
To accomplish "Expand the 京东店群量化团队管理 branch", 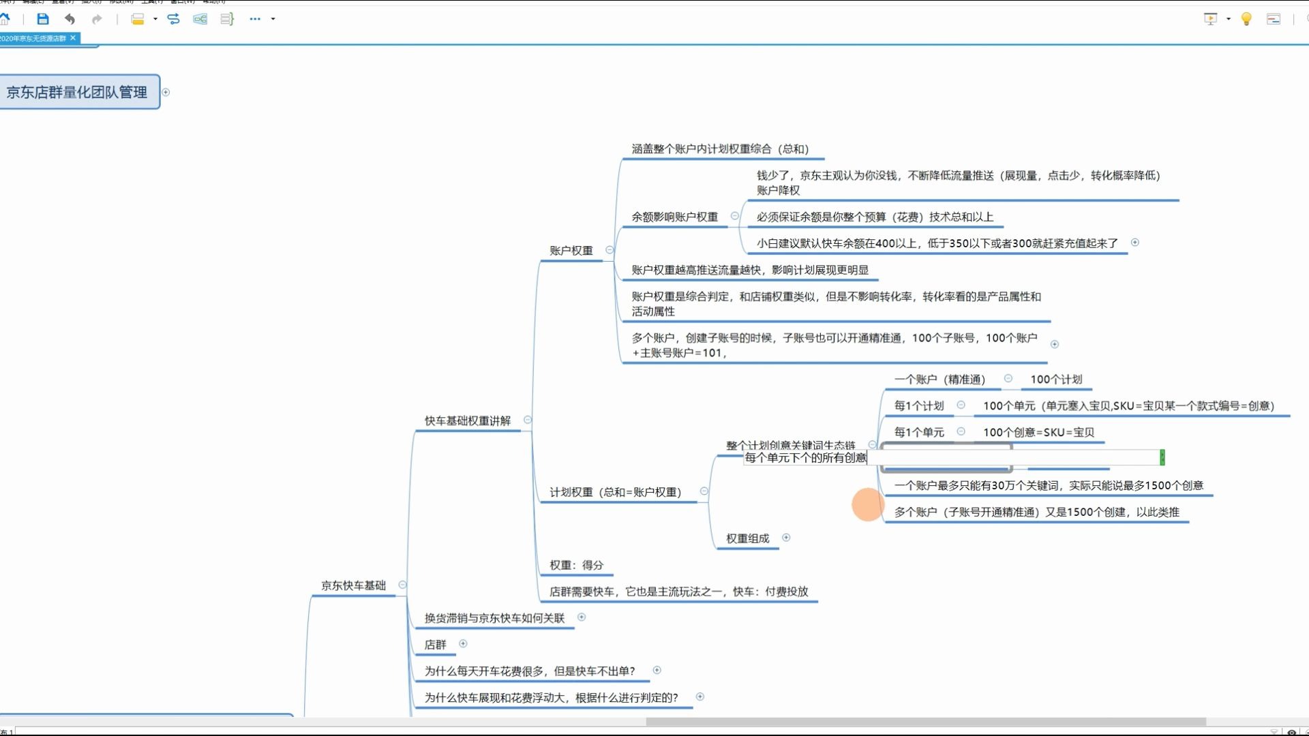I will [x=166, y=92].
